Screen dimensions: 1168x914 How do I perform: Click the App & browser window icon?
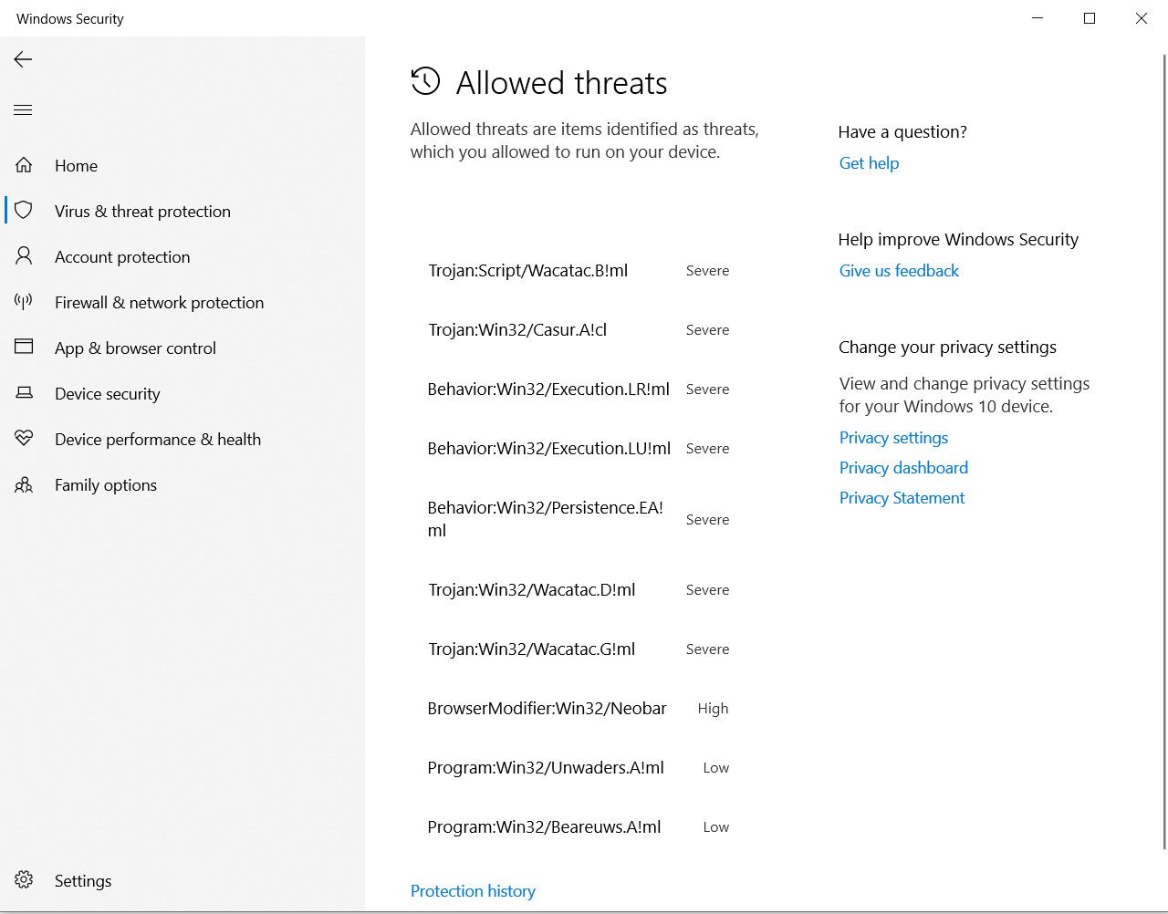pyautogui.click(x=24, y=347)
